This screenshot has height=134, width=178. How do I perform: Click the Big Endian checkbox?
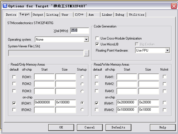[x=137, y=44]
